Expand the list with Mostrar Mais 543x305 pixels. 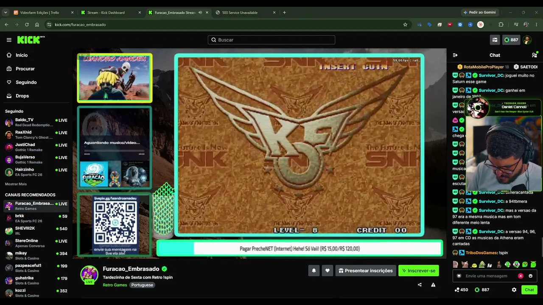pyautogui.click(x=16, y=184)
